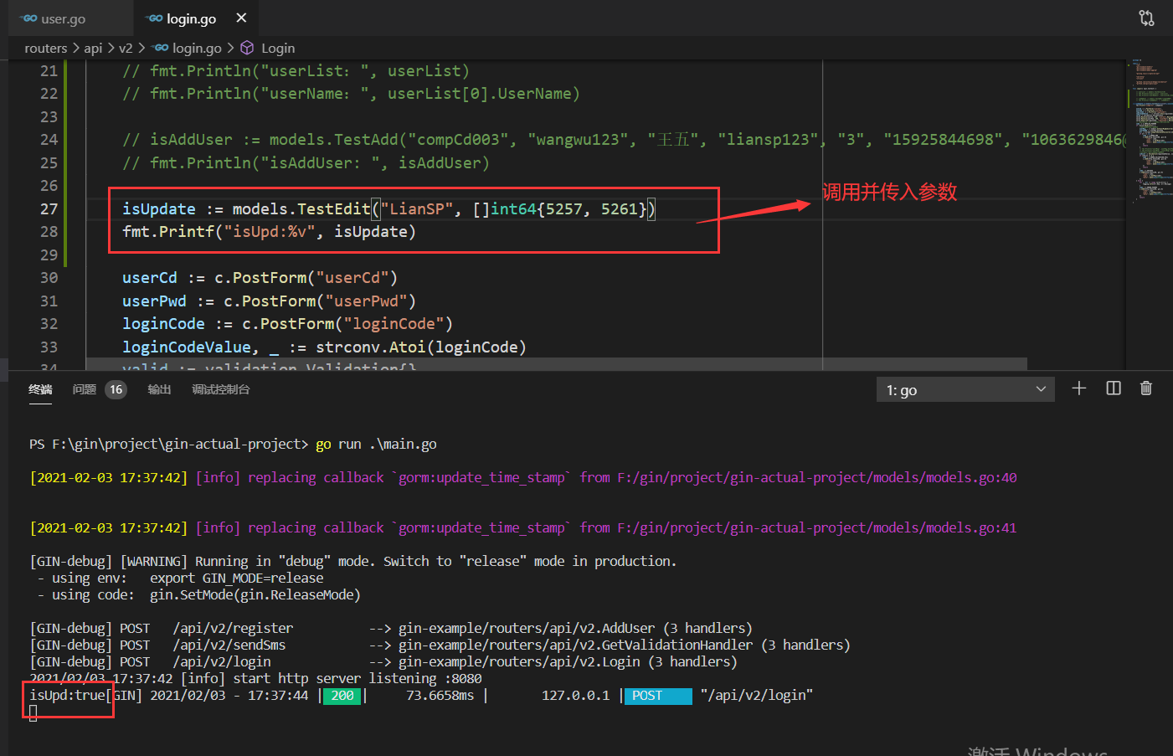Viewport: 1173px width, 756px height.
Task: Click the Go file icon beside login.go breadcrumb
Action: (159, 48)
